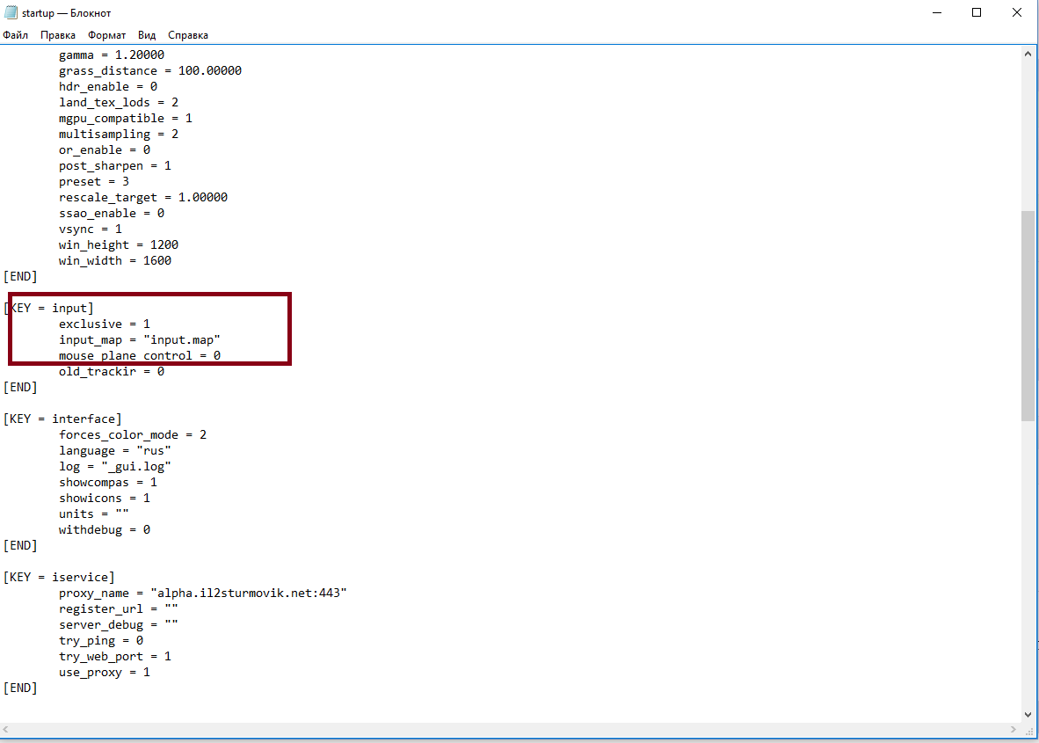The width and height of the screenshot is (1039, 743).
Task: Click the line 'preset = 3'
Action: (94, 182)
